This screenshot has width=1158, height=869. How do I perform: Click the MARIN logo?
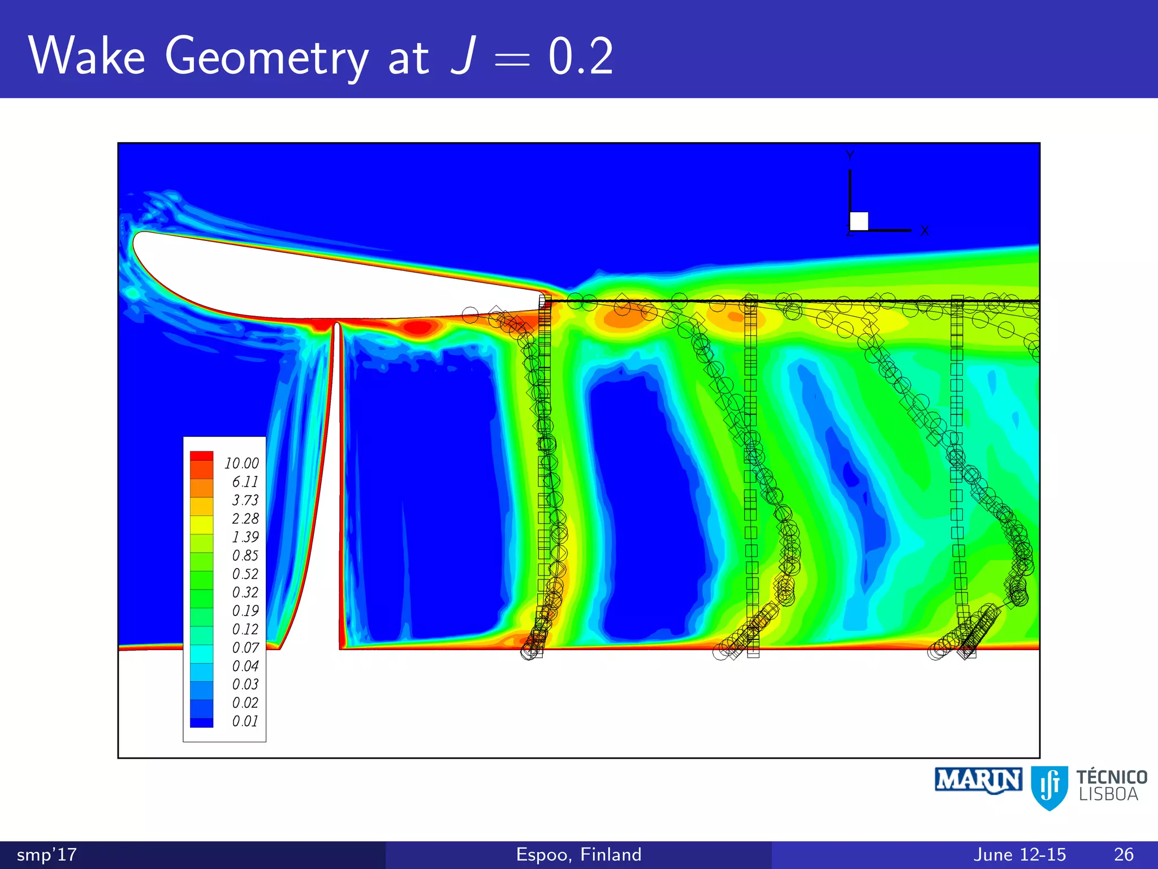pos(978,781)
